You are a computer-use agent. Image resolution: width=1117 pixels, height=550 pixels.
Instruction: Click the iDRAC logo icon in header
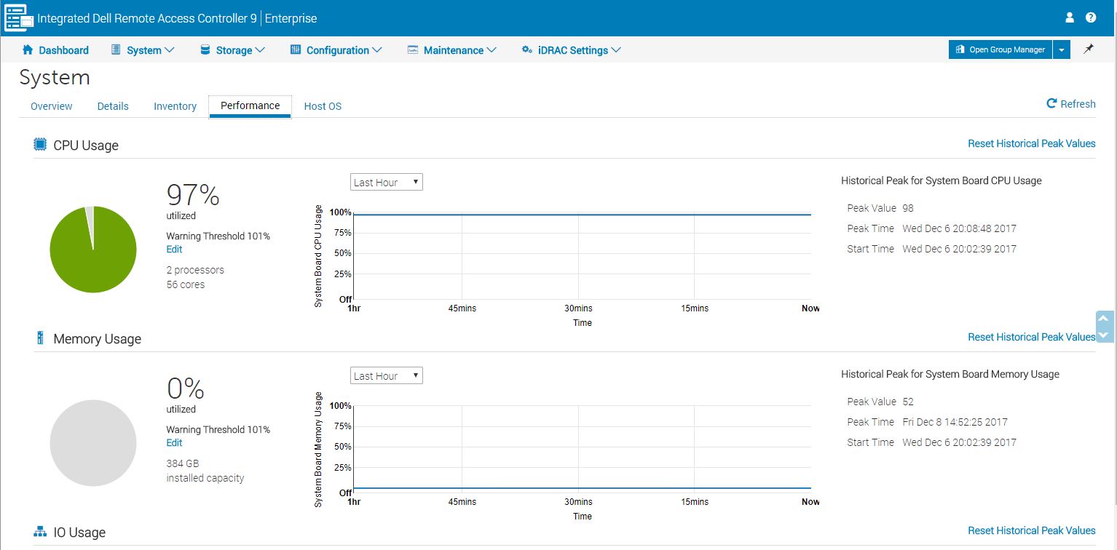(x=19, y=18)
